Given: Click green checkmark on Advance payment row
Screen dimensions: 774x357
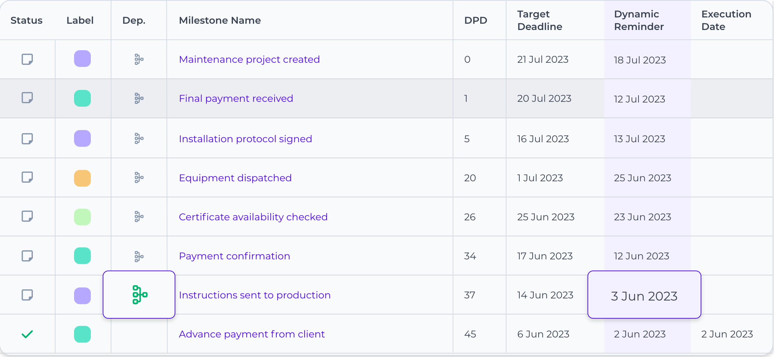Looking at the screenshot, I should pos(27,334).
